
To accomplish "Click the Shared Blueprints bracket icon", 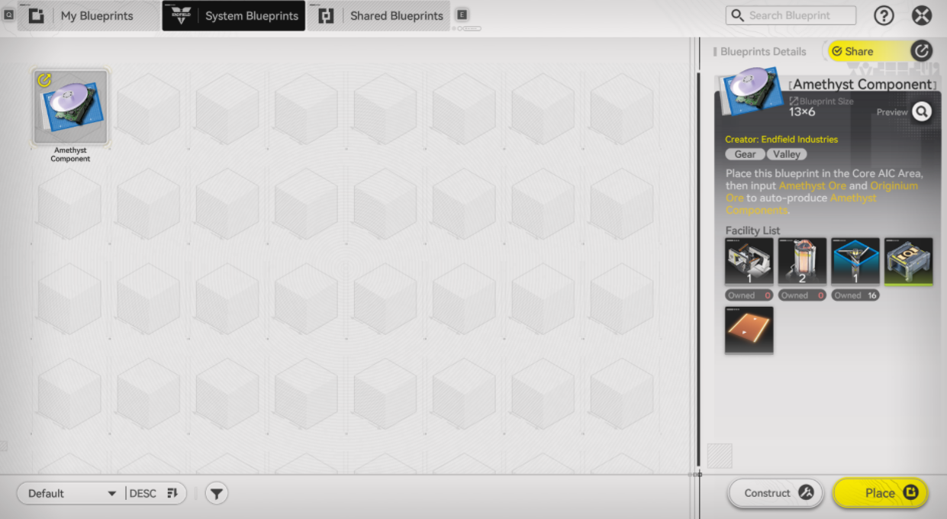I will (x=326, y=15).
